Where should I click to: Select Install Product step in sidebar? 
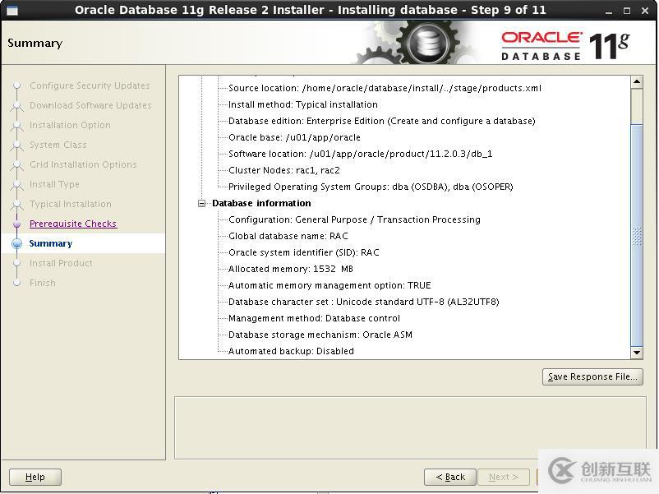(61, 263)
